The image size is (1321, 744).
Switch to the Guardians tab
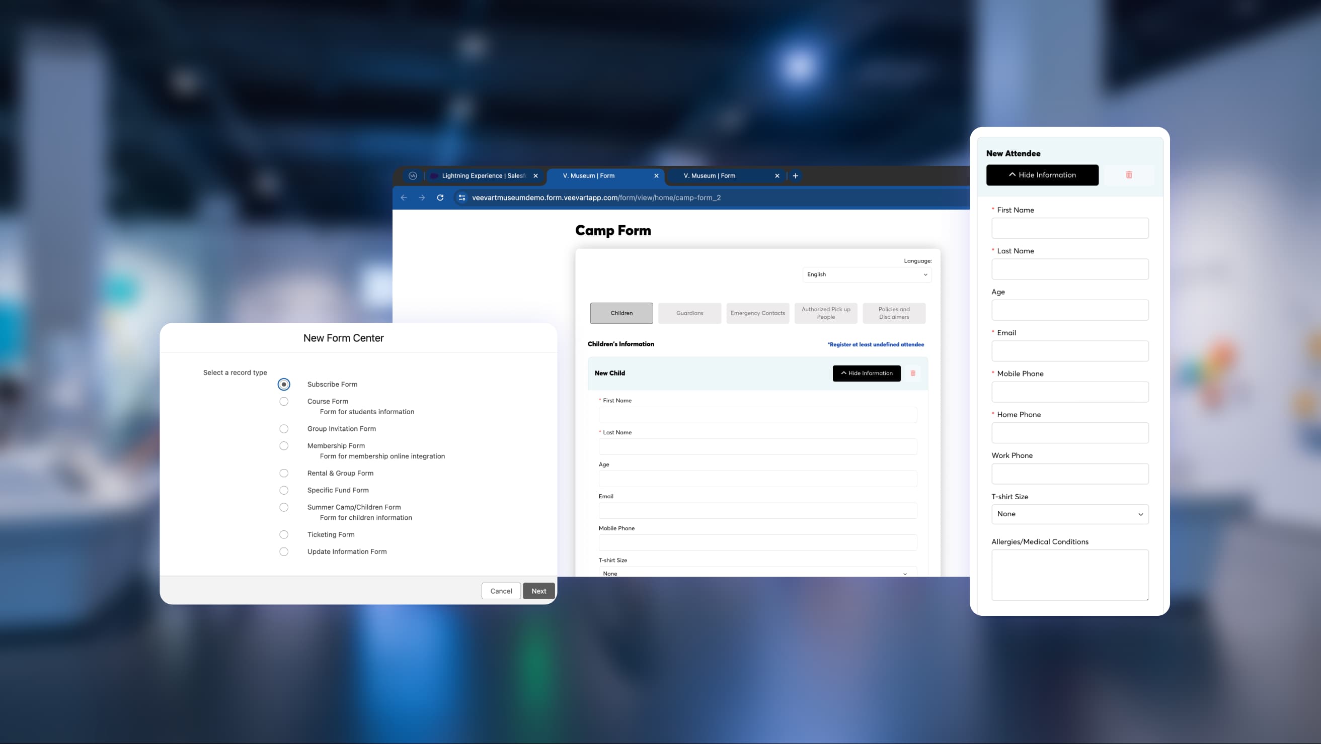pyautogui.click(x=689, y=313)
